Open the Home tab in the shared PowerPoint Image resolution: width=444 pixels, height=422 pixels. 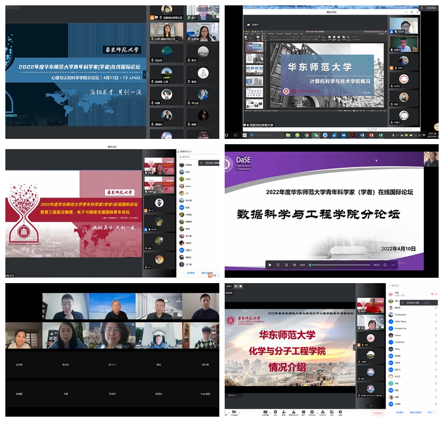point(247,34)
